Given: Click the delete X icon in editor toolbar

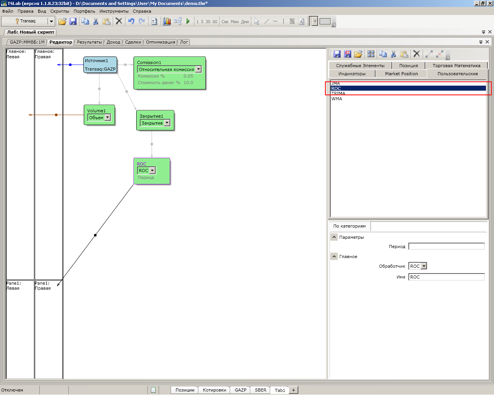Looking at the screenshot, I should (416, 54).
